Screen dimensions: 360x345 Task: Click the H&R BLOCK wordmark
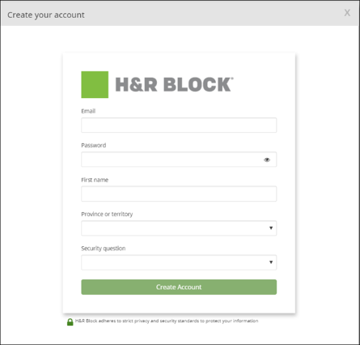pos(175,84)
